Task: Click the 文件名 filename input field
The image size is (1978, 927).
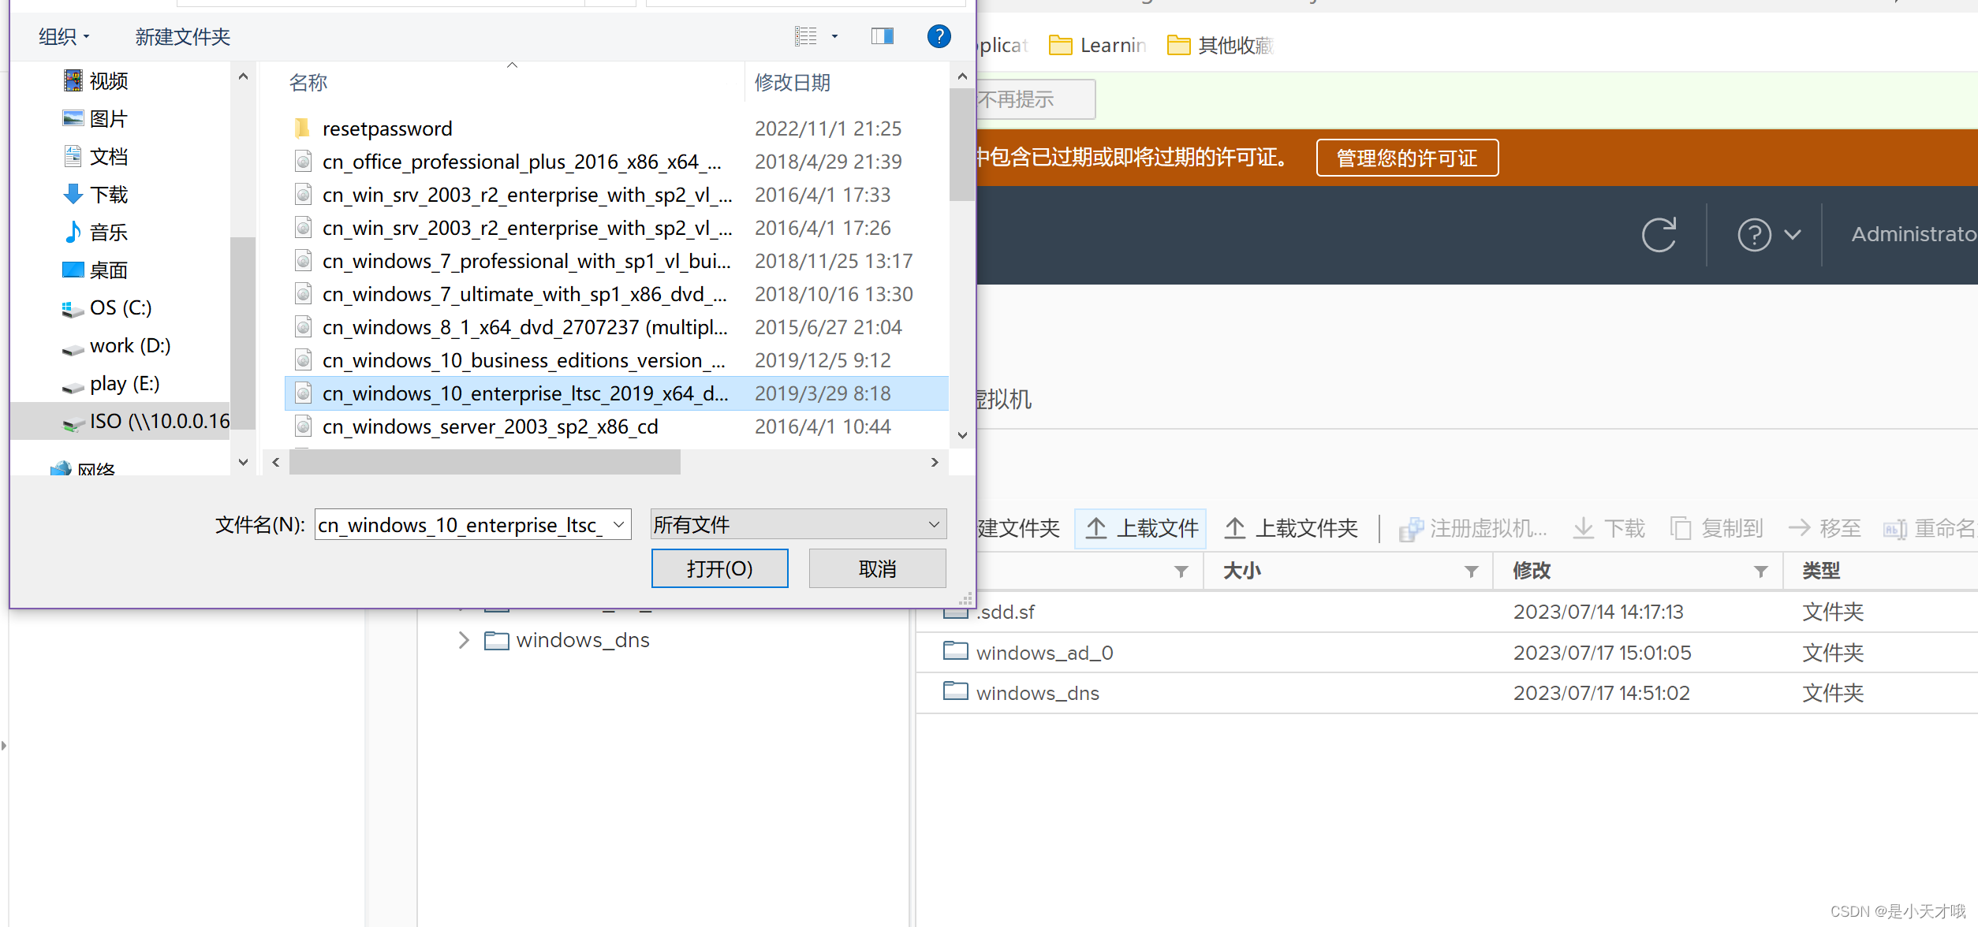Action: coord(461,524)
